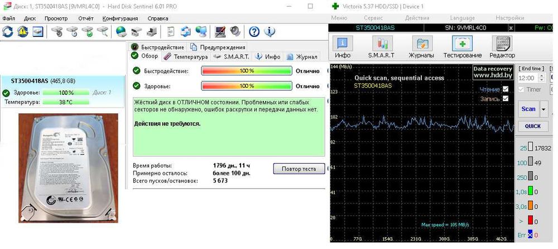The height and width of the screenshot is (249, 558).
Task: Open Журналы logs in Victoria toolbar
Action: click(x=421, y=47)
